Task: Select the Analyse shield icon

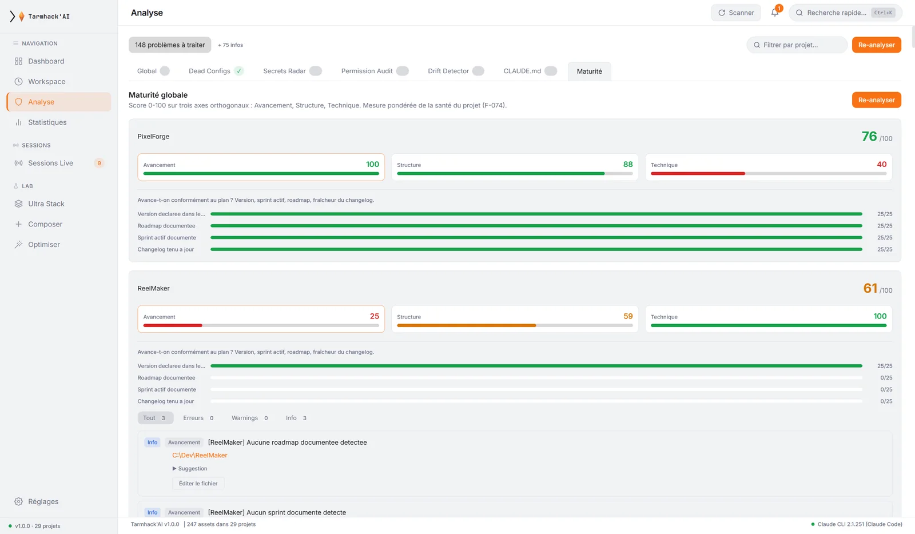Action: (18, 102)
